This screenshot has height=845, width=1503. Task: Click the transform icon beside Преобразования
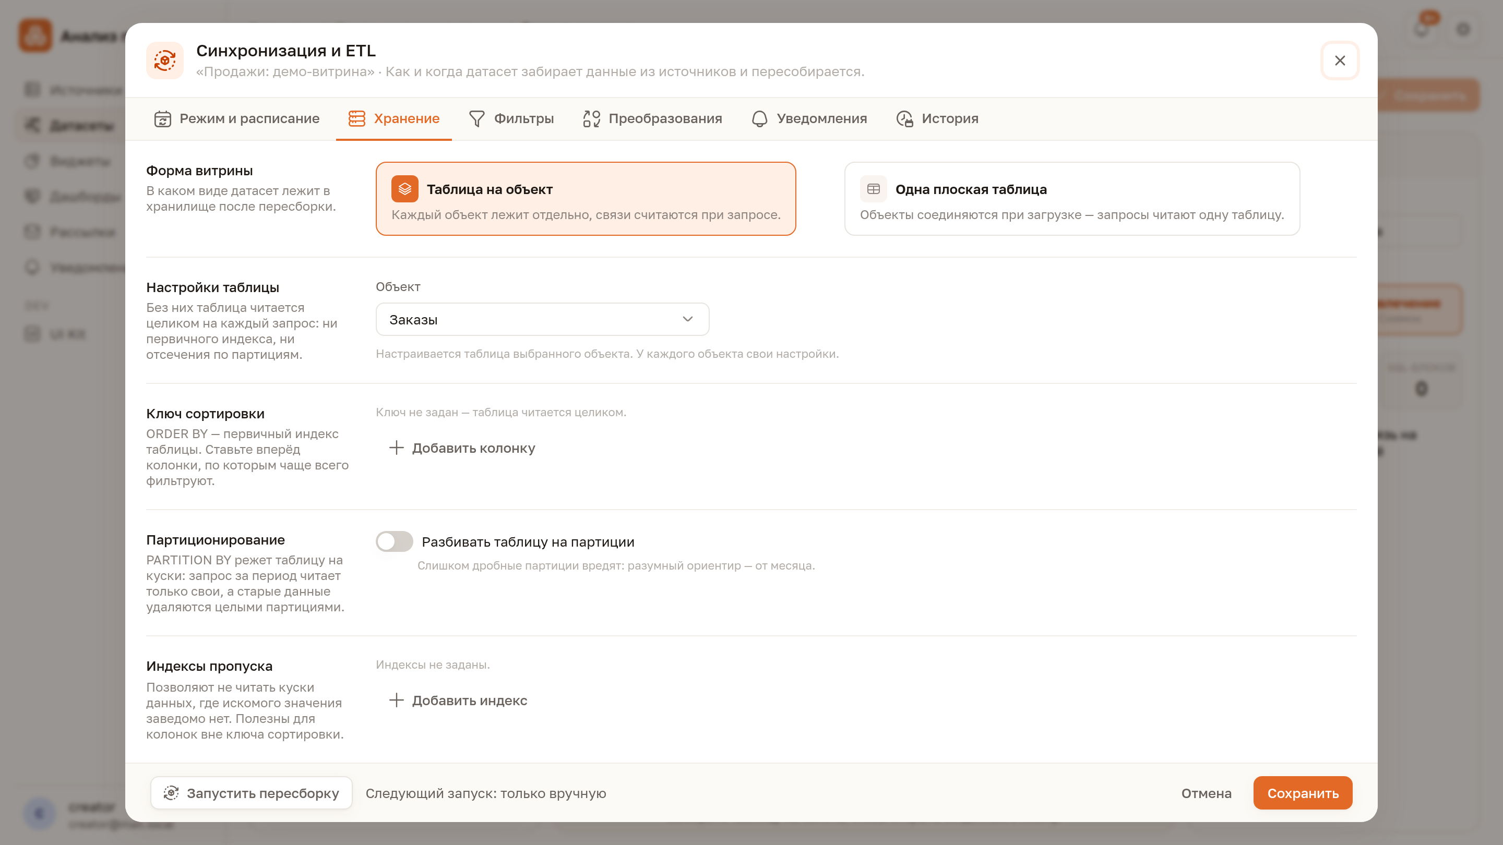click(x=592, y=118)
